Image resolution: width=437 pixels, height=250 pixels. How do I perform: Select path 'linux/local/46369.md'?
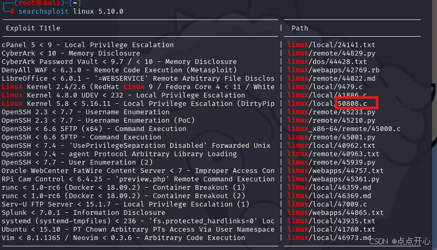(x=329, y=196)
